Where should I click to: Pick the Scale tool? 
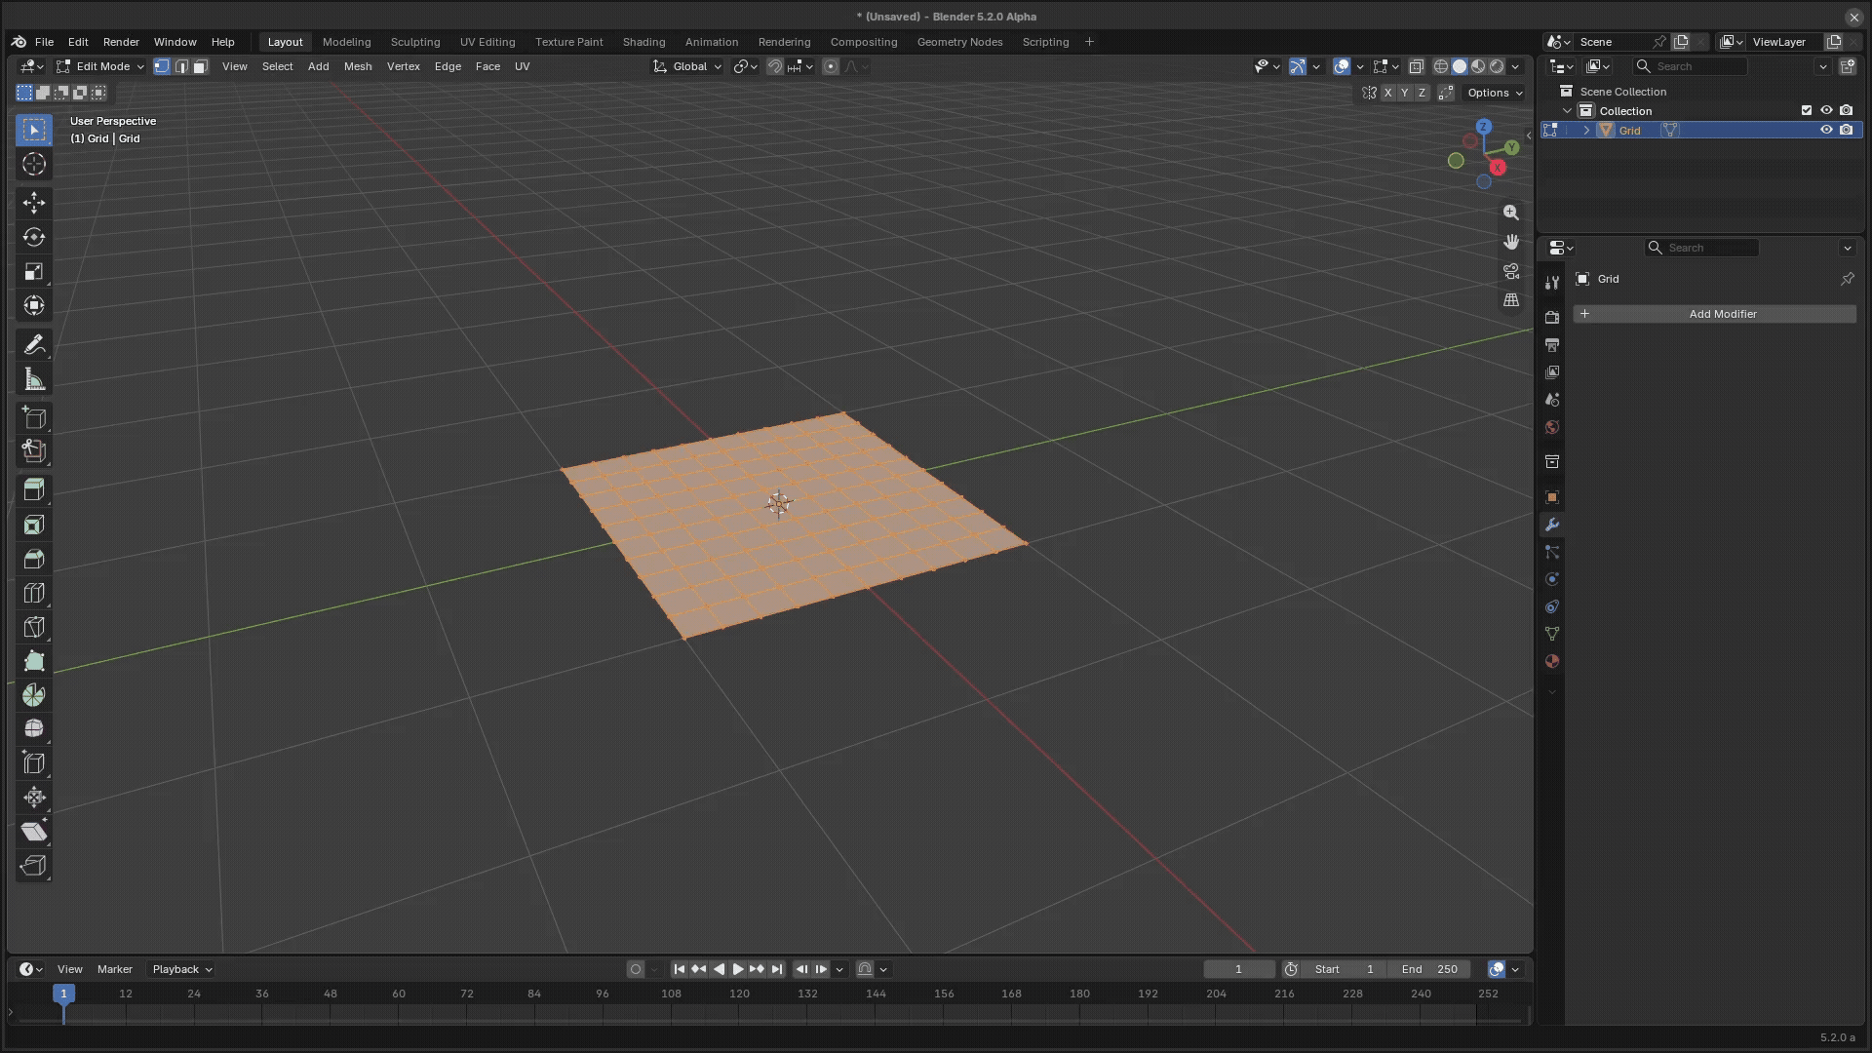pos(34,271)
